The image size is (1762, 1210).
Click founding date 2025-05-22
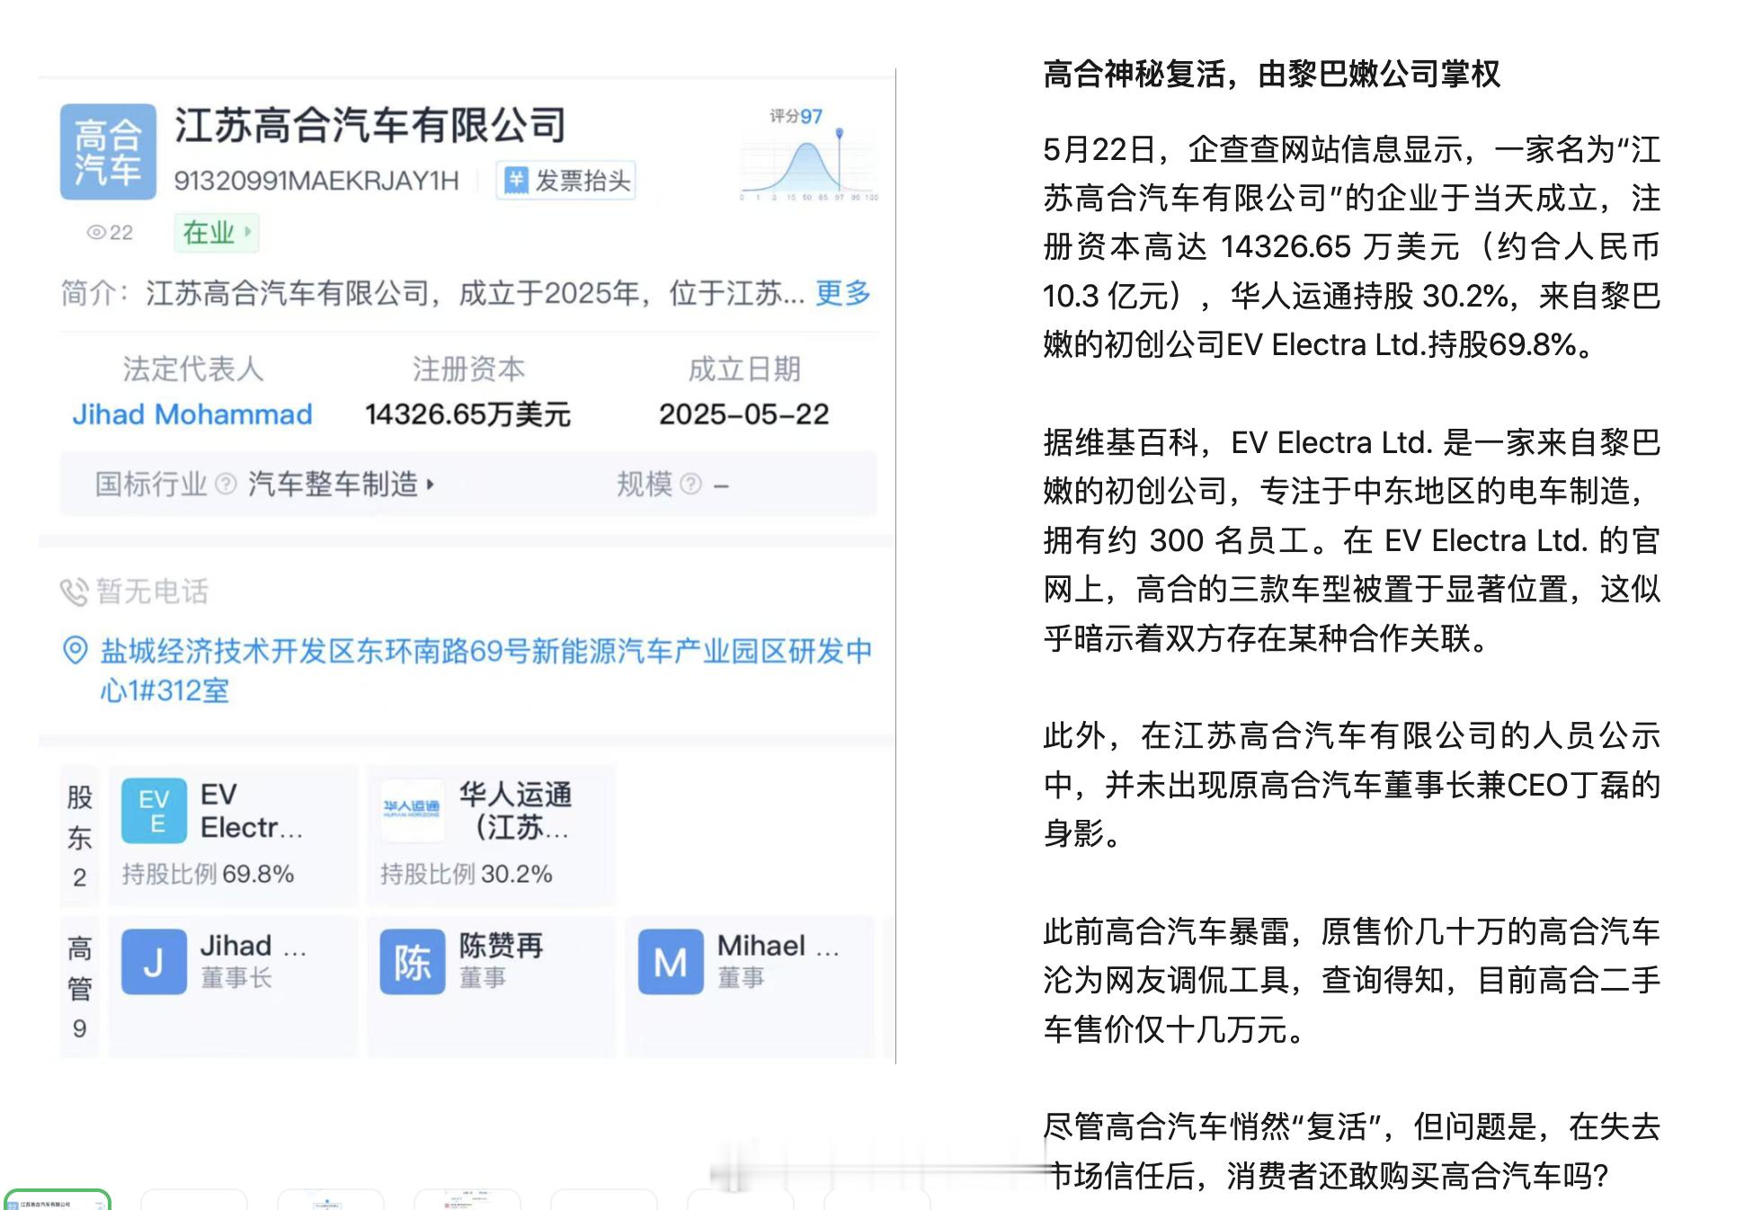[x=743, y=414]
